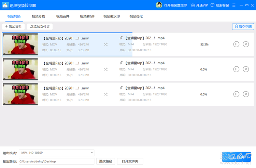Click the first row's .mov source filename

click(66, 38)
